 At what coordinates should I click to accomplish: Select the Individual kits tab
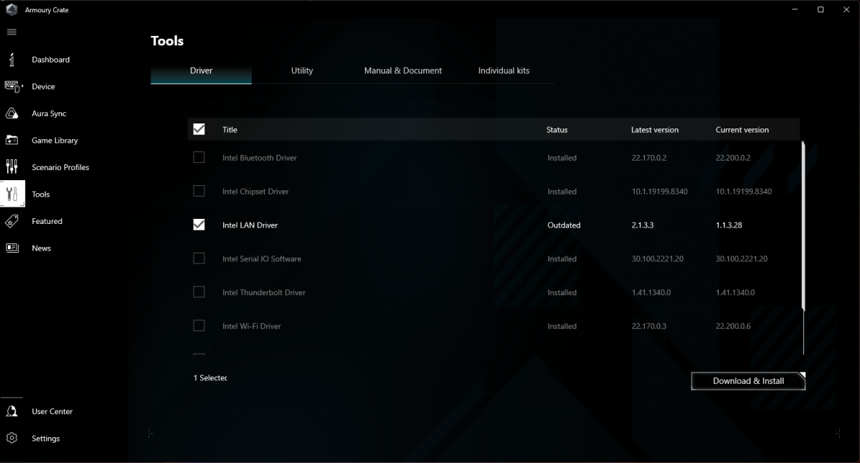coord(504,70)
